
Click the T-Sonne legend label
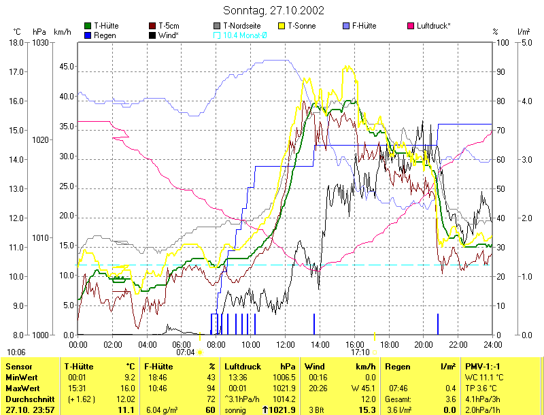(302, 26)
